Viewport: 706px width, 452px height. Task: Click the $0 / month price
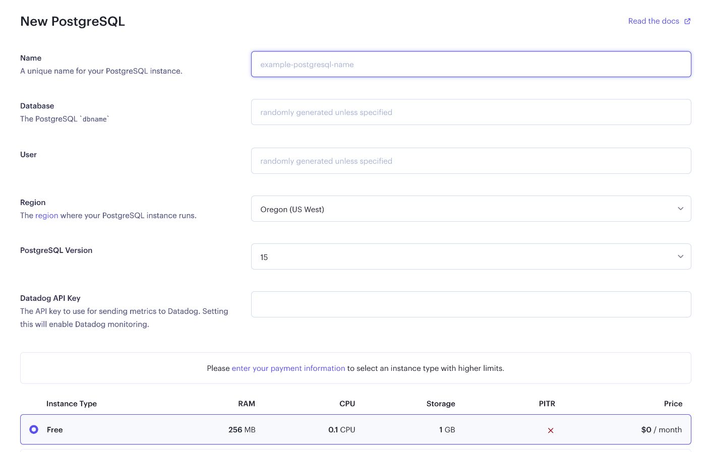click(661, 430)
